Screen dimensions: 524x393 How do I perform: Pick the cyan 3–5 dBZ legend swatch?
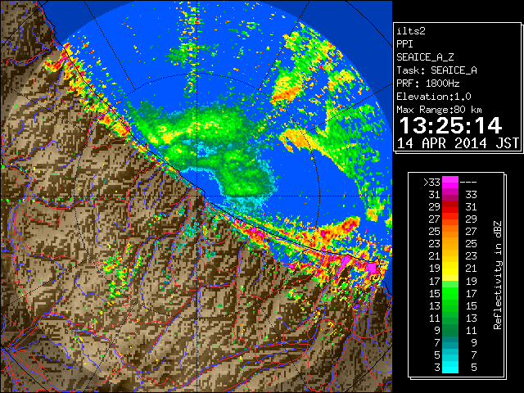[x=450, y=367]
